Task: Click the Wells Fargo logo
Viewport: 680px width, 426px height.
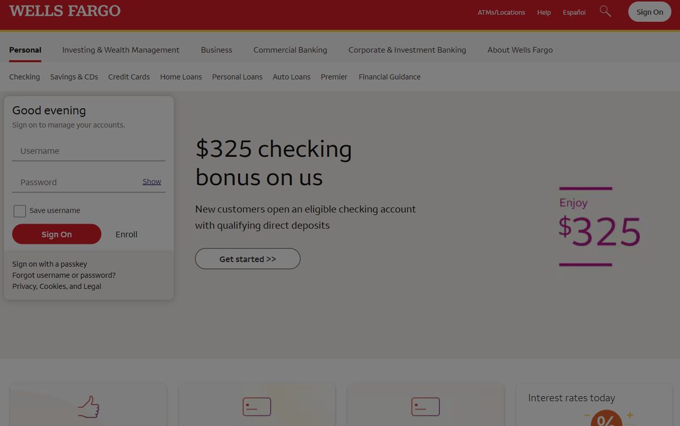Action: (65, 11)
